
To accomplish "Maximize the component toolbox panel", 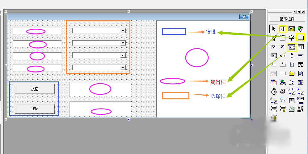I will (x=299, y=12).
